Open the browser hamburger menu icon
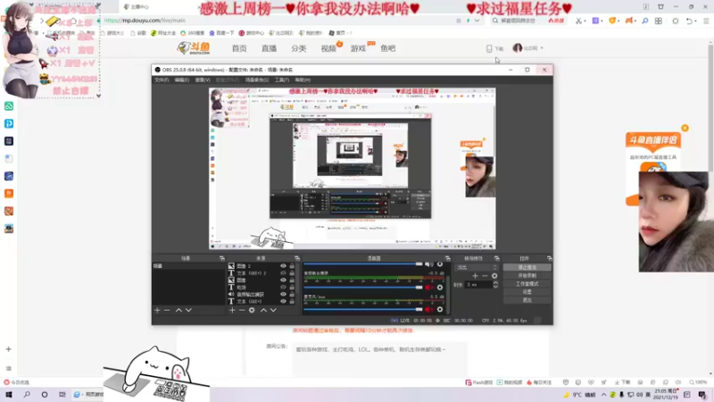 tap(706, 21)
